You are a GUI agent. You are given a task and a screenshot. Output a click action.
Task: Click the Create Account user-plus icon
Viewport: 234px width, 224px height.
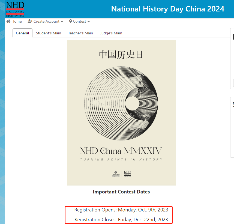point(30,21)
